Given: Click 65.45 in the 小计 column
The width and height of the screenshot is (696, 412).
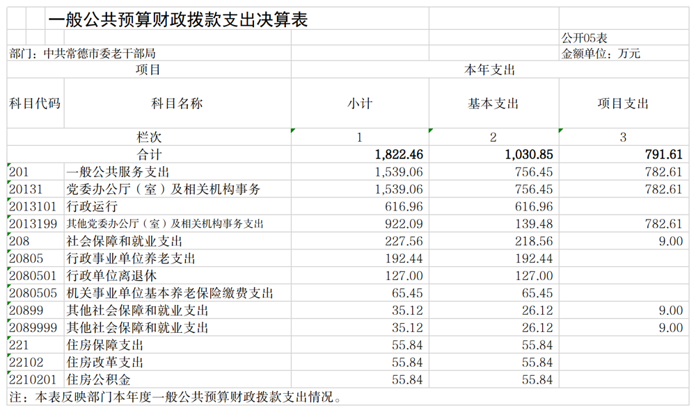Looking at the screenshot, I should pos(407,292).
